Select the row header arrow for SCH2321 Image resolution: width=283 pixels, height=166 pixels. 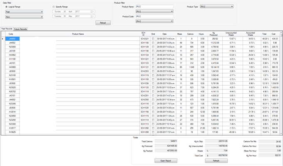tap(3, 39)
